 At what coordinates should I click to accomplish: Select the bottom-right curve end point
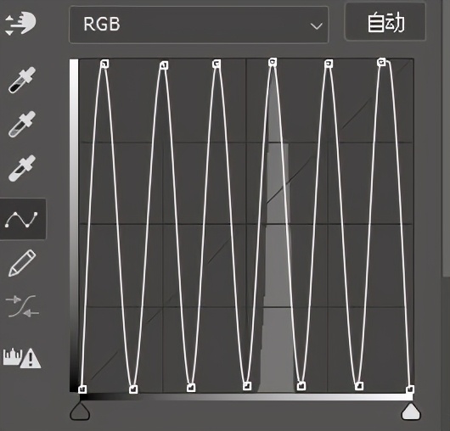click(410, 389)
